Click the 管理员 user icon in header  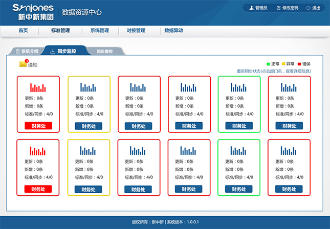(251, 8)
